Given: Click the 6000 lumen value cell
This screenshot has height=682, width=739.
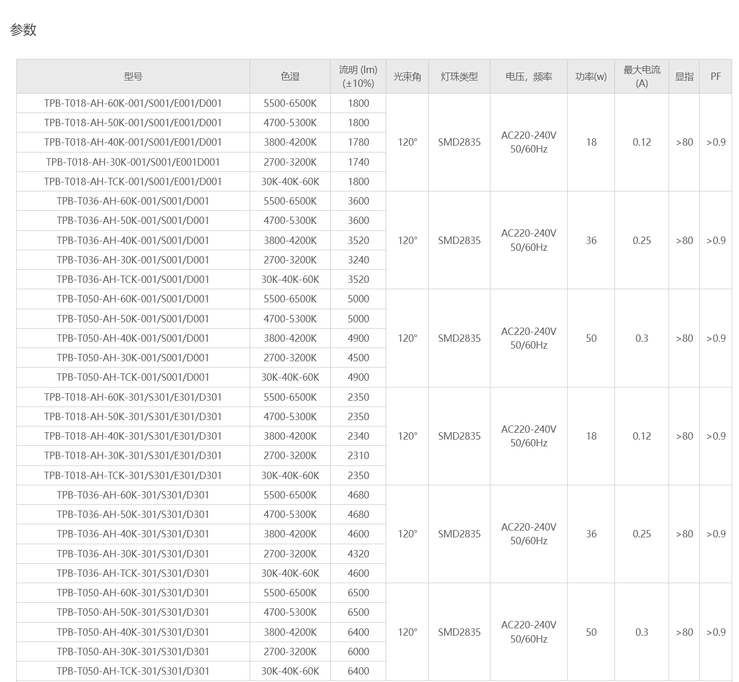Looking at the screenshot, I should tap(358, 652).
